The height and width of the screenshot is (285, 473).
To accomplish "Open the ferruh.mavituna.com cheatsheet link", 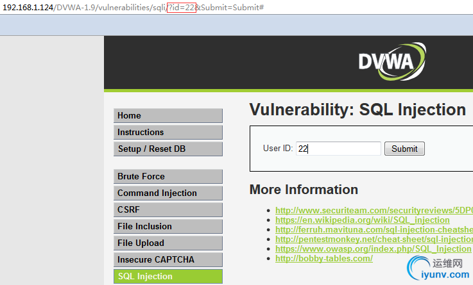I will (374, 230).
